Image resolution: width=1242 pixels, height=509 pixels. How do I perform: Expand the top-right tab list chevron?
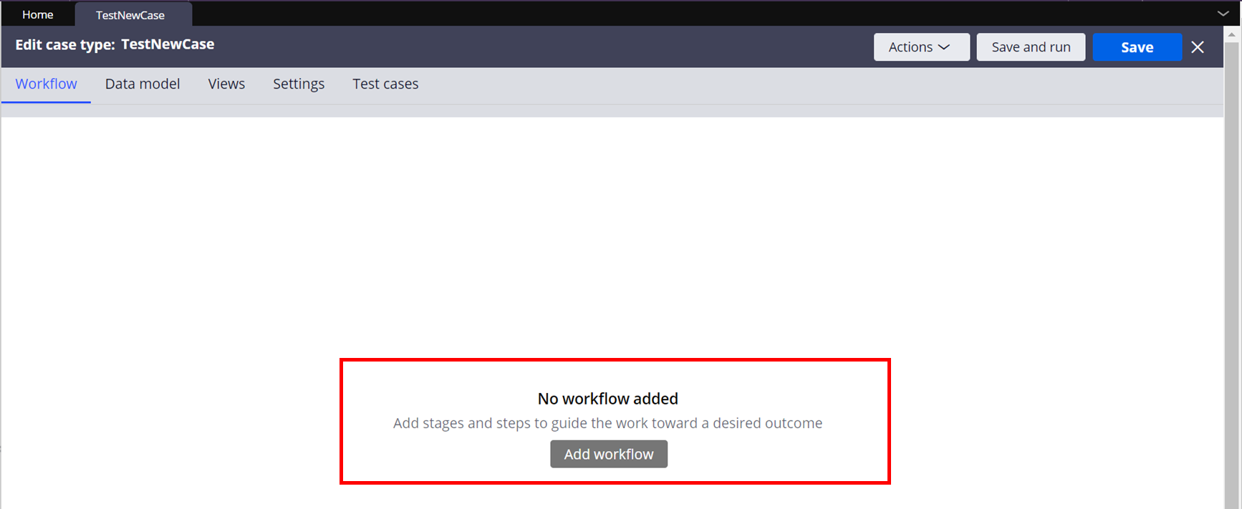(1223, 14)
